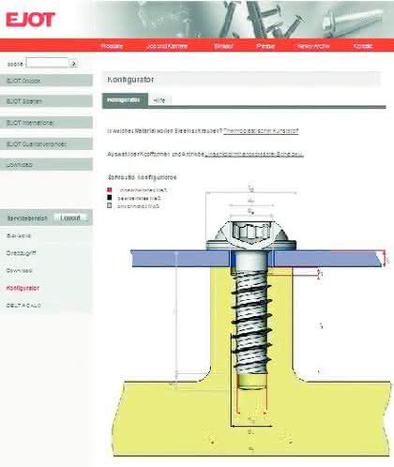Select the Konfigurator tab

tap(125, 100)
